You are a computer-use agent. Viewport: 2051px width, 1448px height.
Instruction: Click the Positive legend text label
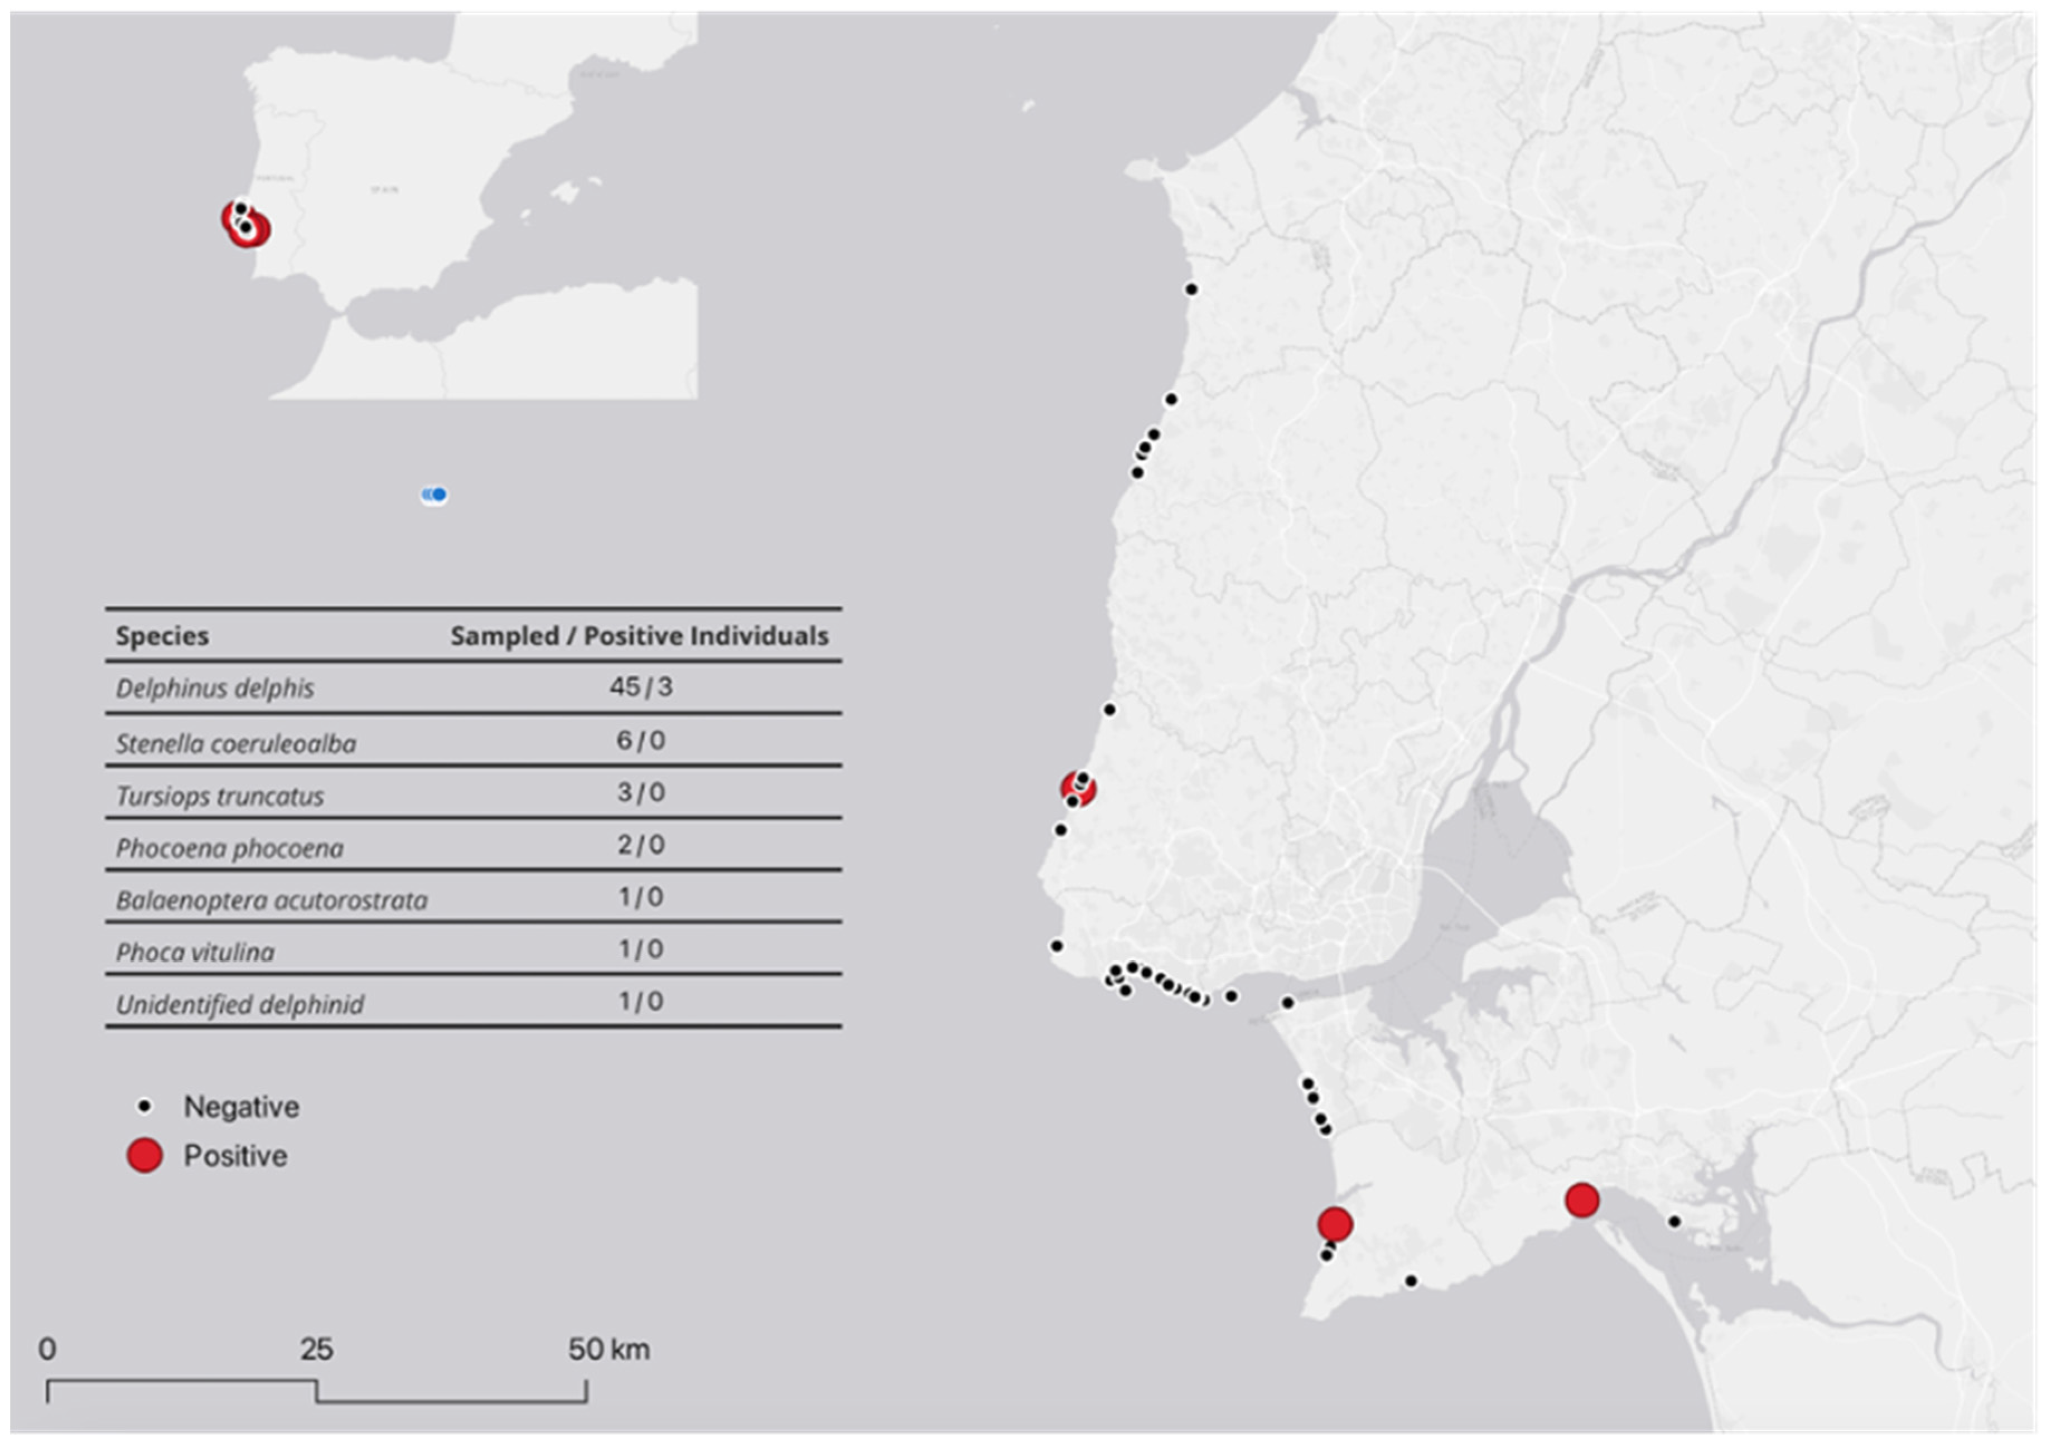click(x=236, y=1156)
